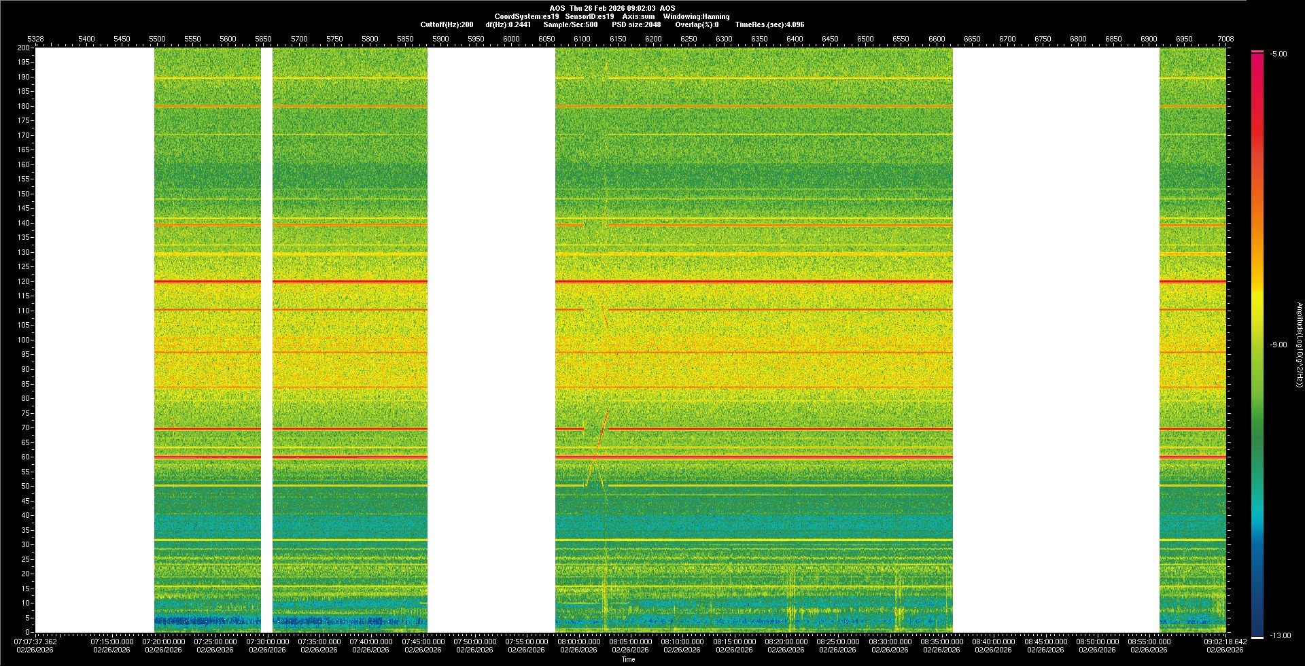Click the Windowing:Hanning header label
This screenshot has height=666, width=1305.
click(x=696, y=16)
